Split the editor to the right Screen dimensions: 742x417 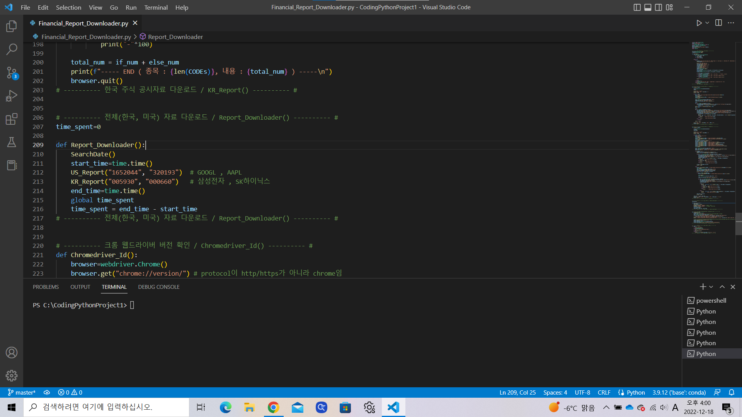(x=718, y=23)
